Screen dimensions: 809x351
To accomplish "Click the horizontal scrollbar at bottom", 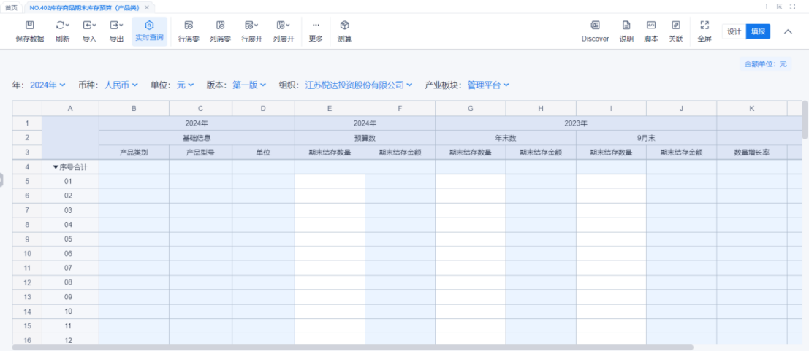I will (352, 347).
